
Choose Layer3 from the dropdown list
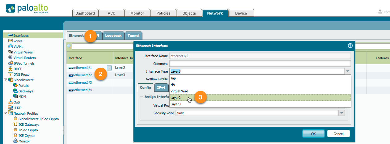(260, 104)
